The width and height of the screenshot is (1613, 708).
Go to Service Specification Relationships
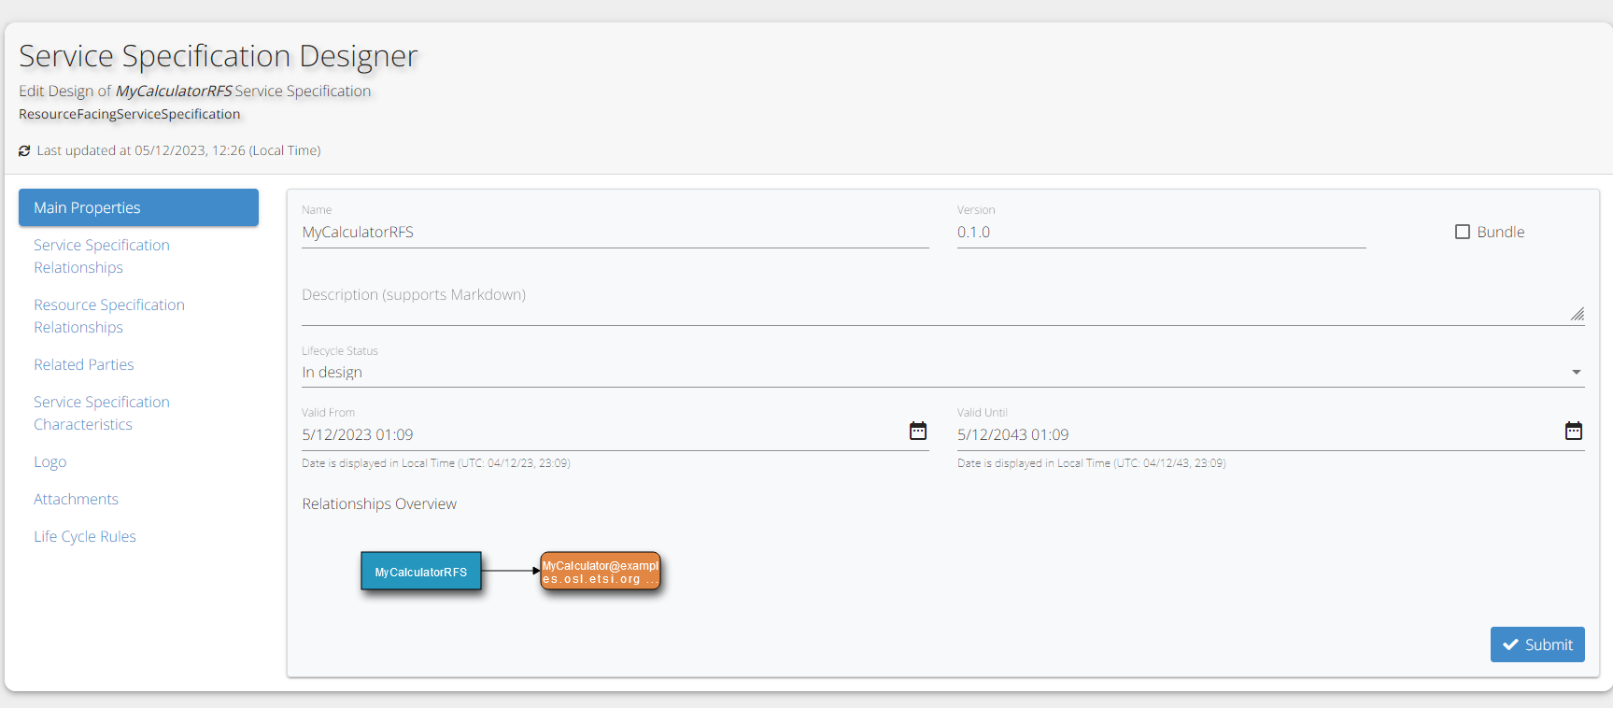102,256
